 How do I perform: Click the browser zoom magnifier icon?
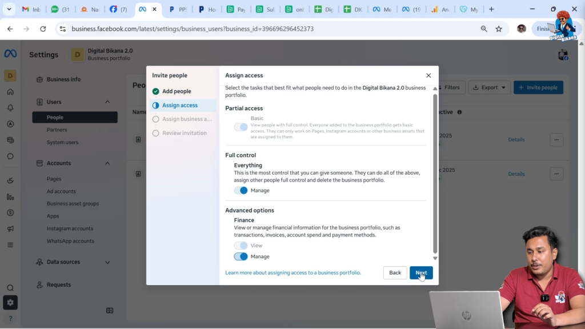[484, 29]
